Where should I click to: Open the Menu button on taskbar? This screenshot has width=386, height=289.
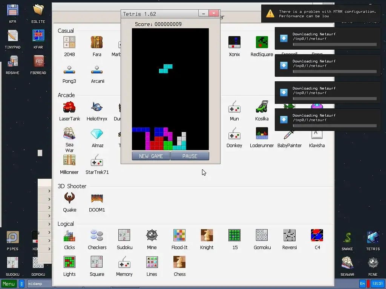[9, 284]
